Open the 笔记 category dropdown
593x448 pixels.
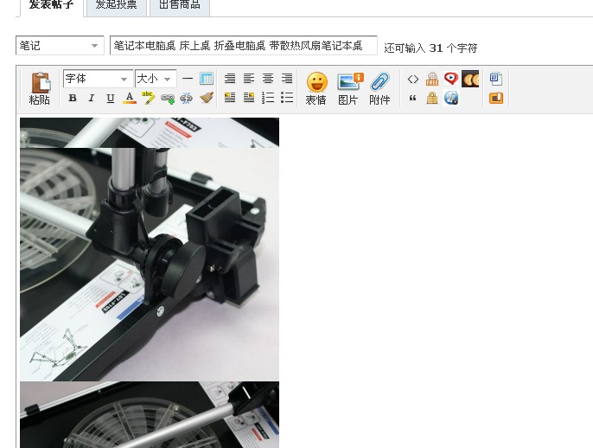point(60,45)
